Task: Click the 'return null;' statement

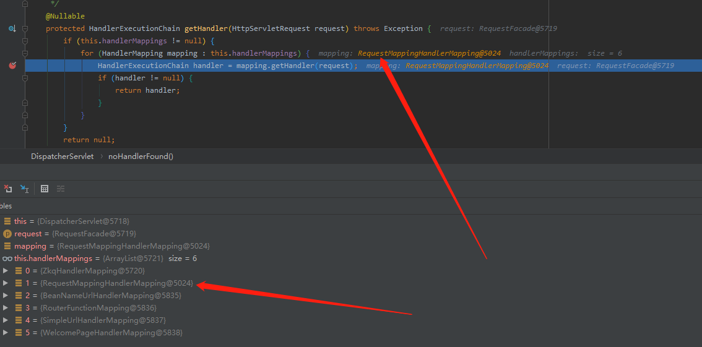Action: click(x=89, y=140)
